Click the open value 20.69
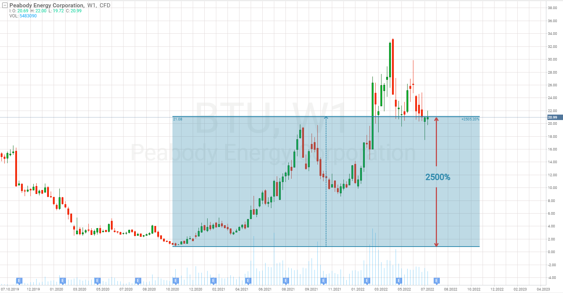Image resolution: width=563 pixels, height=293 pixels. click(x=23, y=11)
